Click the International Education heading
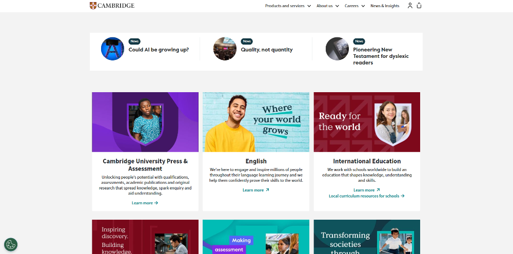Screen dimensions: 513x254 (367, 161)
